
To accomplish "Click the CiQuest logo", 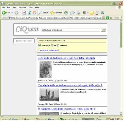I will (27, 29).
